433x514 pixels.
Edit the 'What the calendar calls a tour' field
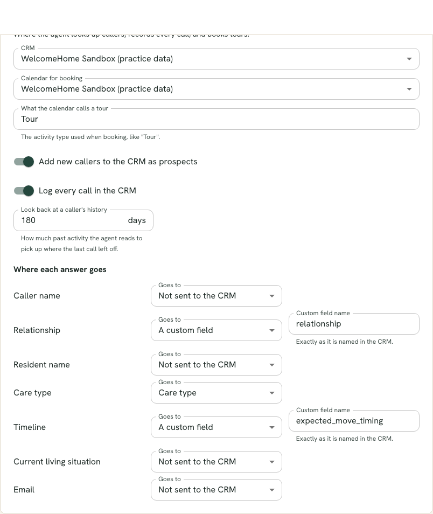(x=216, y=119)
